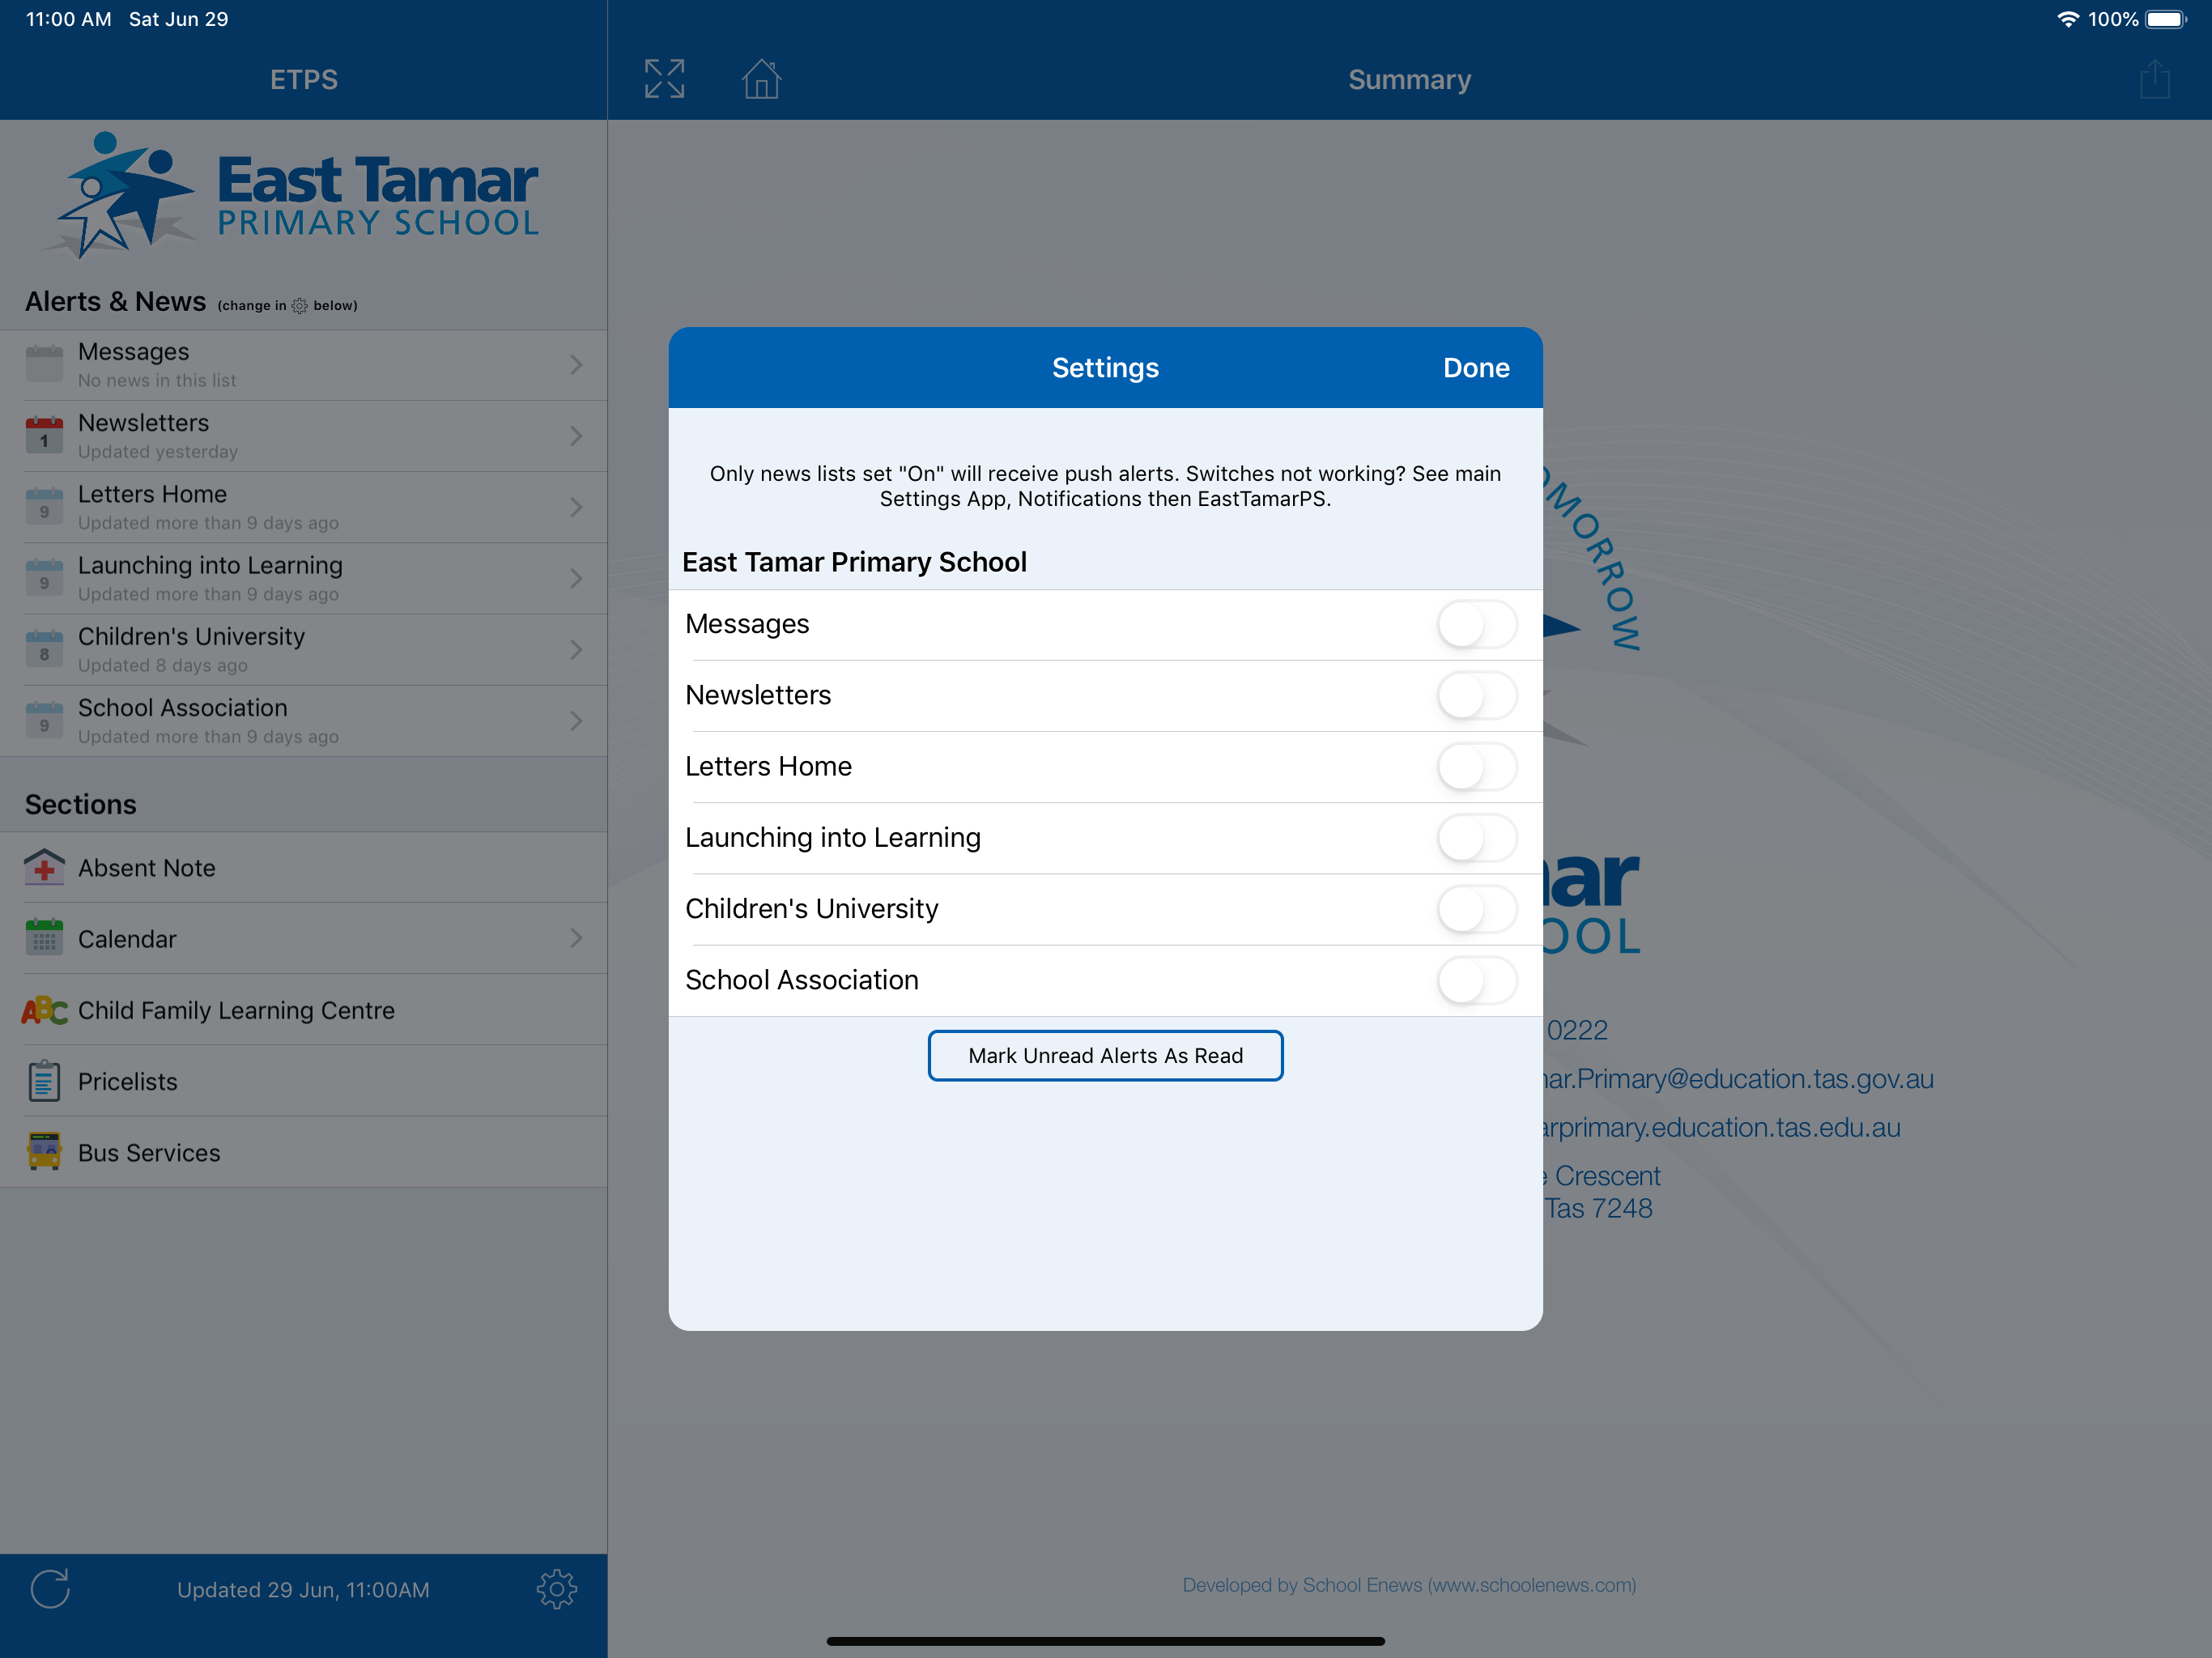Expand Calendar section chevron
Viewport: 2212px width, 1658px height.
click(x=576, y=938)
